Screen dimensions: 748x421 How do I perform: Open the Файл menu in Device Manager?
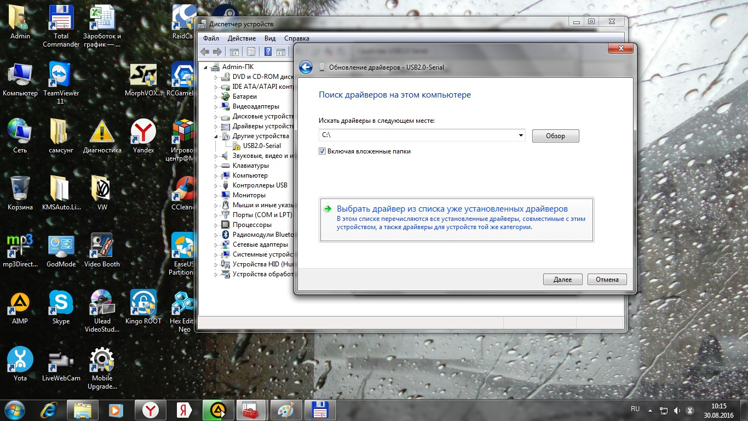(x=211, y=38)
